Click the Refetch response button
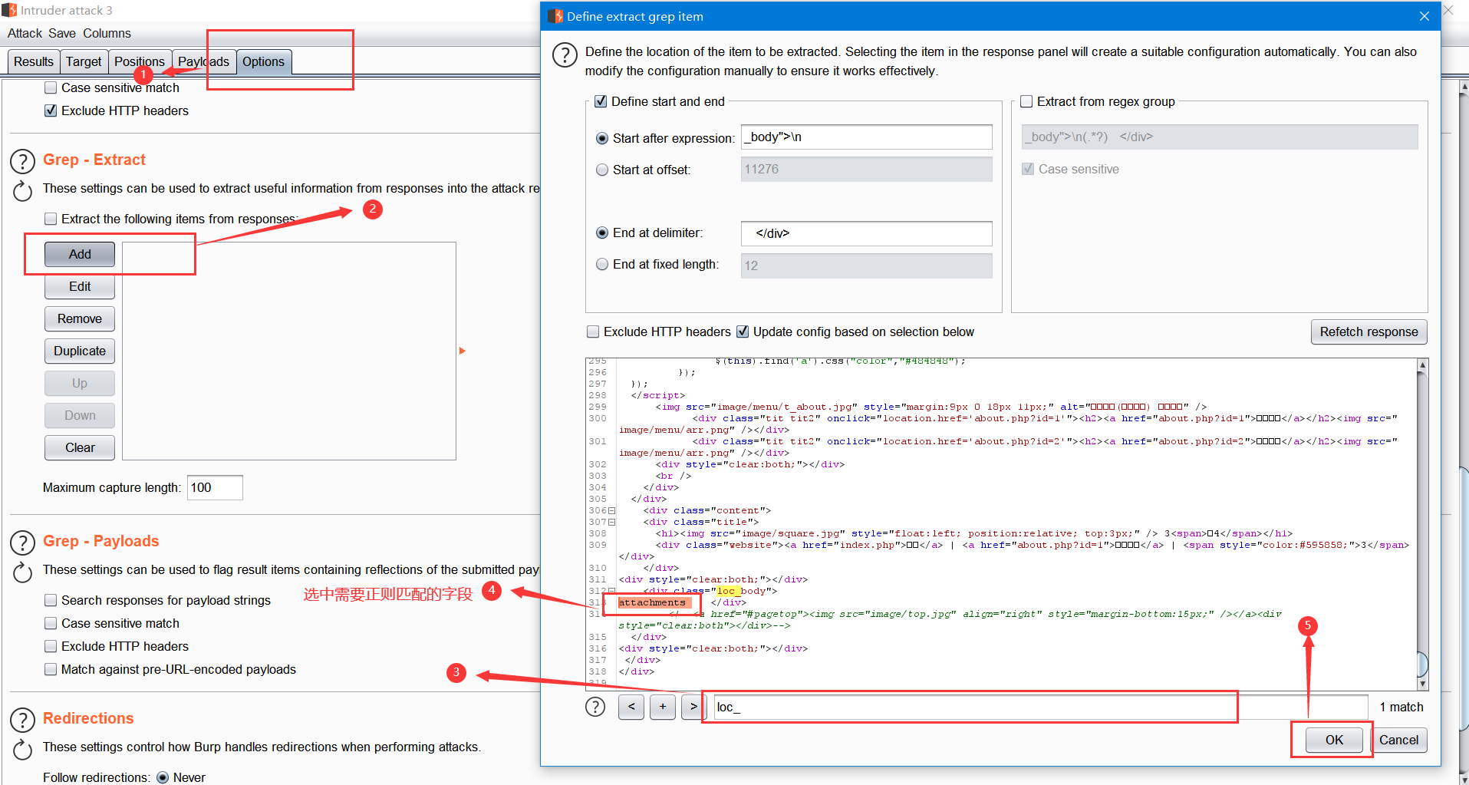 pyautogui.click(x=1369, y=331)
